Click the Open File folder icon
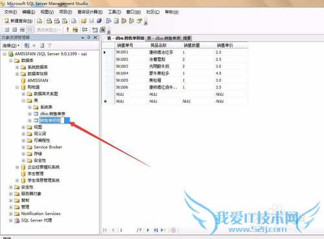This screenshot has height=239, width=324. pyautogui.click(x=84, y=21)
